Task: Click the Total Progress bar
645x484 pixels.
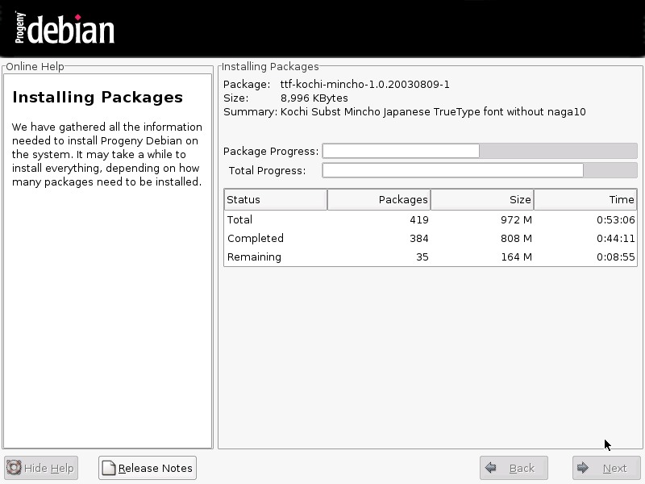Action: [x=480, y=170]
